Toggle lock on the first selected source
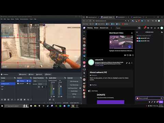164x123 pixels. (30, 81)
